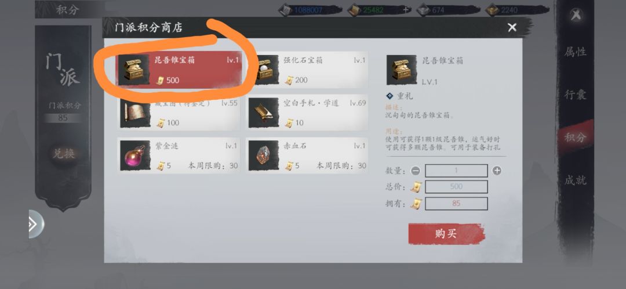Open the 成就 achievements tab
Screen dimensions: 626x289
pos(576,180)
